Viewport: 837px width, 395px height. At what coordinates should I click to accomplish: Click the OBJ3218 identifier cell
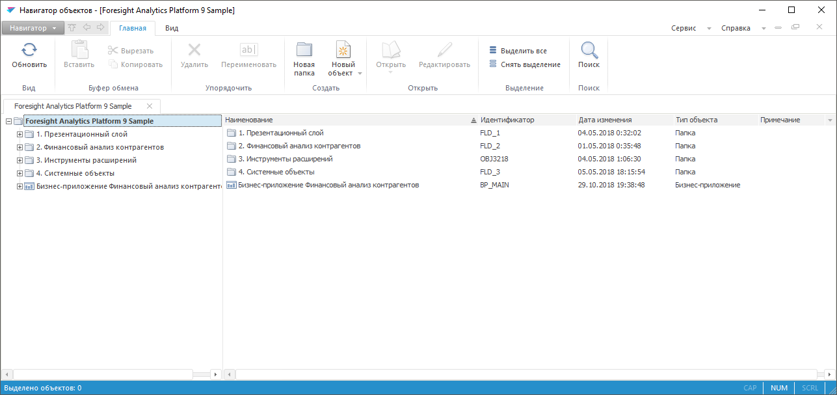pyautogui.click(x=494, y=159)
